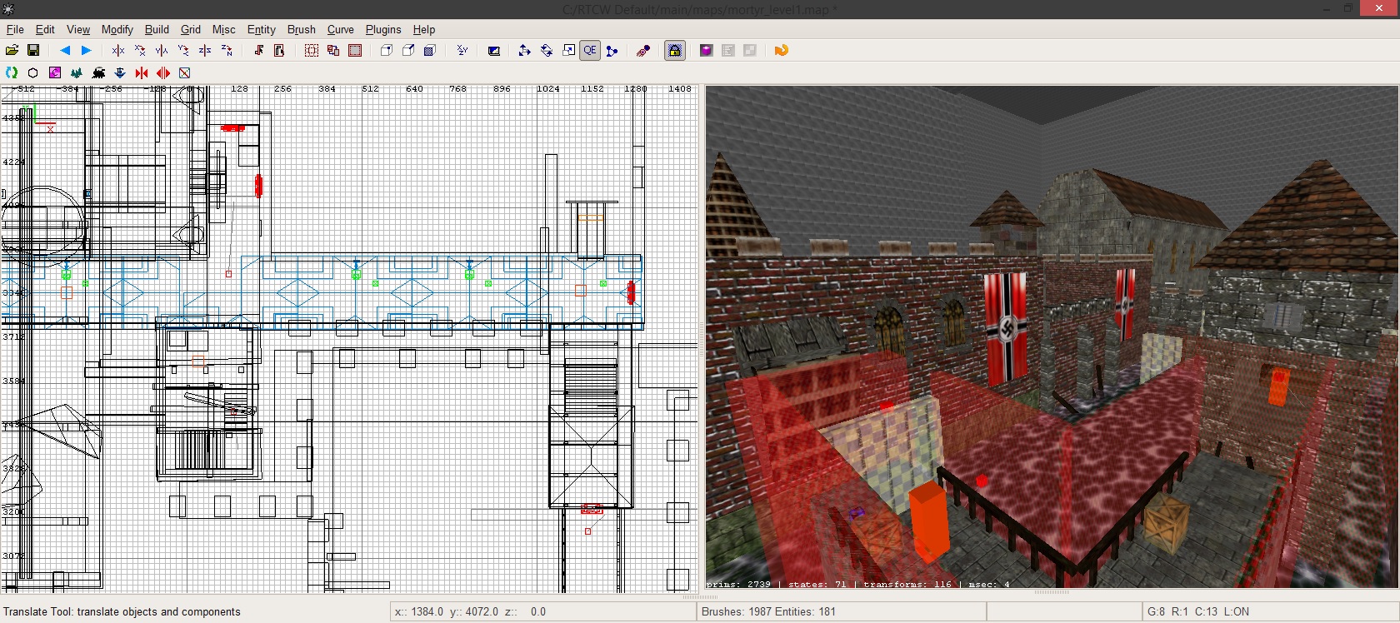This screenshot has height=623, width=1400.
Task: Save the map with the floppy disk icon
Action: point(33,51)
